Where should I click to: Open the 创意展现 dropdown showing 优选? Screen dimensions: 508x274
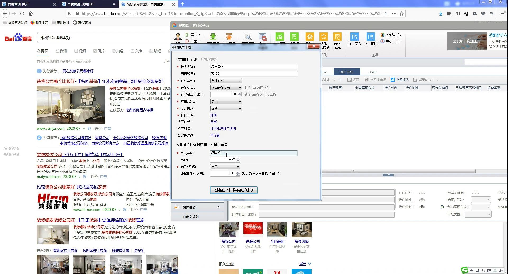tap(226, 108)
